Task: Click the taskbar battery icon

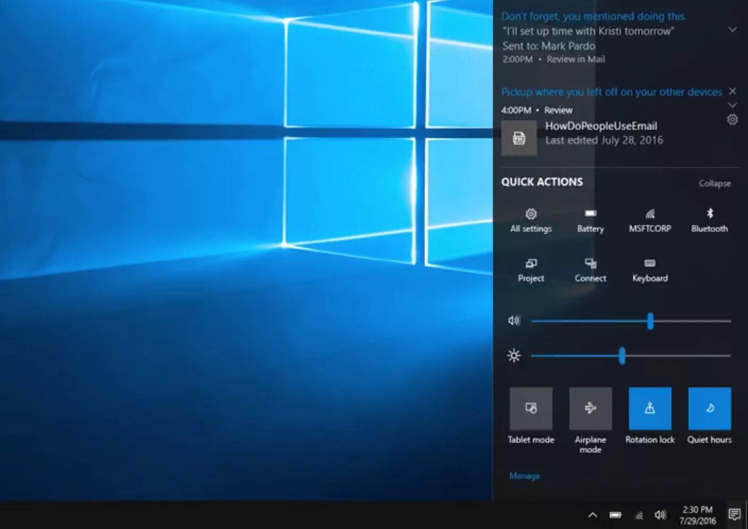Action: click(615, 515)
